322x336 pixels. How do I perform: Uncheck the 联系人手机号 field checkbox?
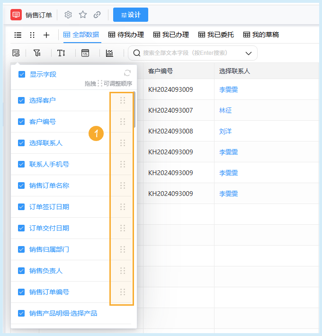(21, 164)
